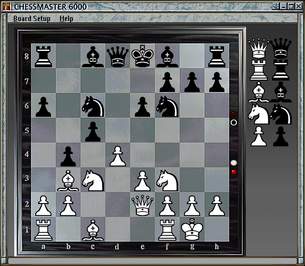Viewport: 305px width, 266px height.
Task: Select the white pawn on e3
Action: click(x=142, y=181)
